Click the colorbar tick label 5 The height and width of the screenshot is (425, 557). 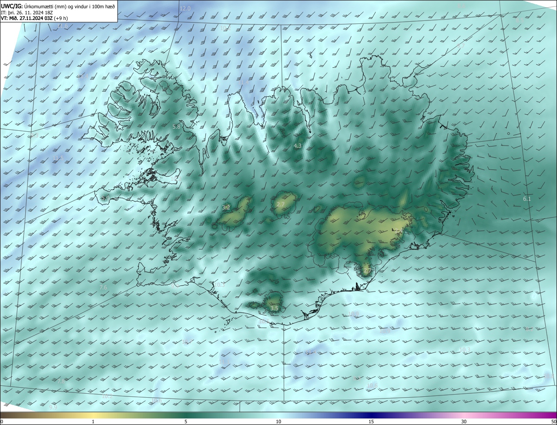coord(186,422)
